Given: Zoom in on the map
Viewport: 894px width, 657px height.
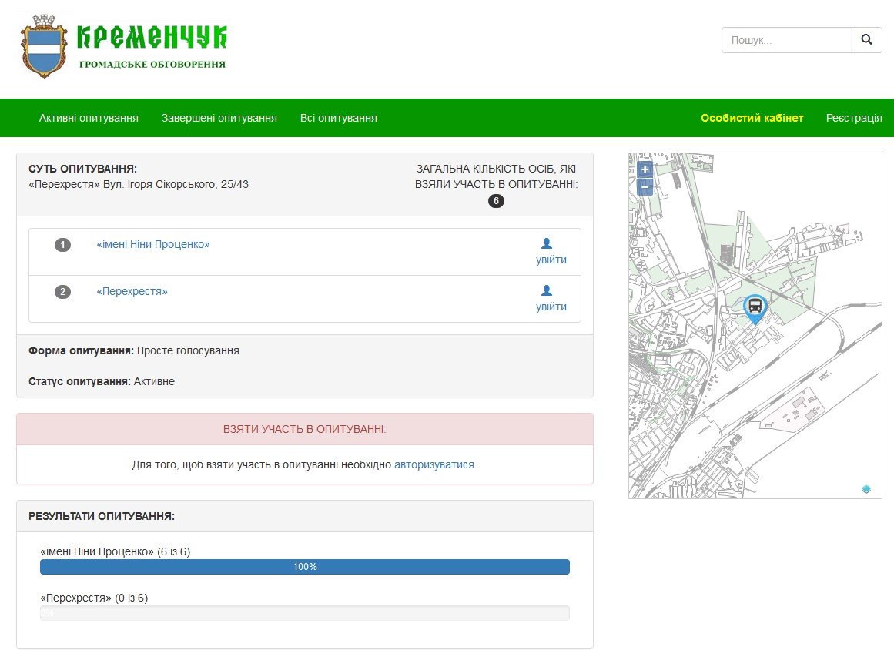Looking at the screenshot, I should point(645,169).
